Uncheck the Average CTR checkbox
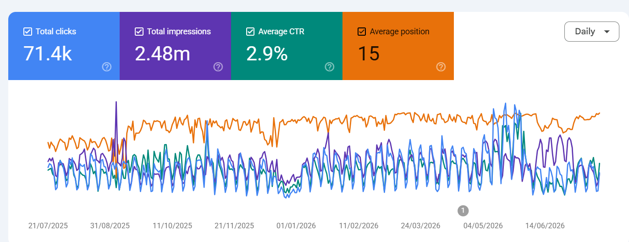Image resolution: width=629 pixels, height=242 pixels. [250, 32]
